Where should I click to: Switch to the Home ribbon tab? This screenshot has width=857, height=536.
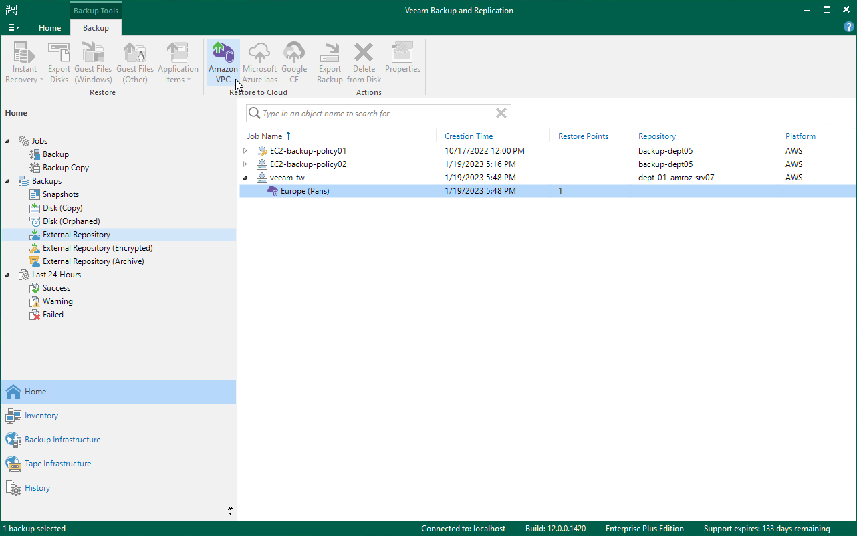[49, 28]
